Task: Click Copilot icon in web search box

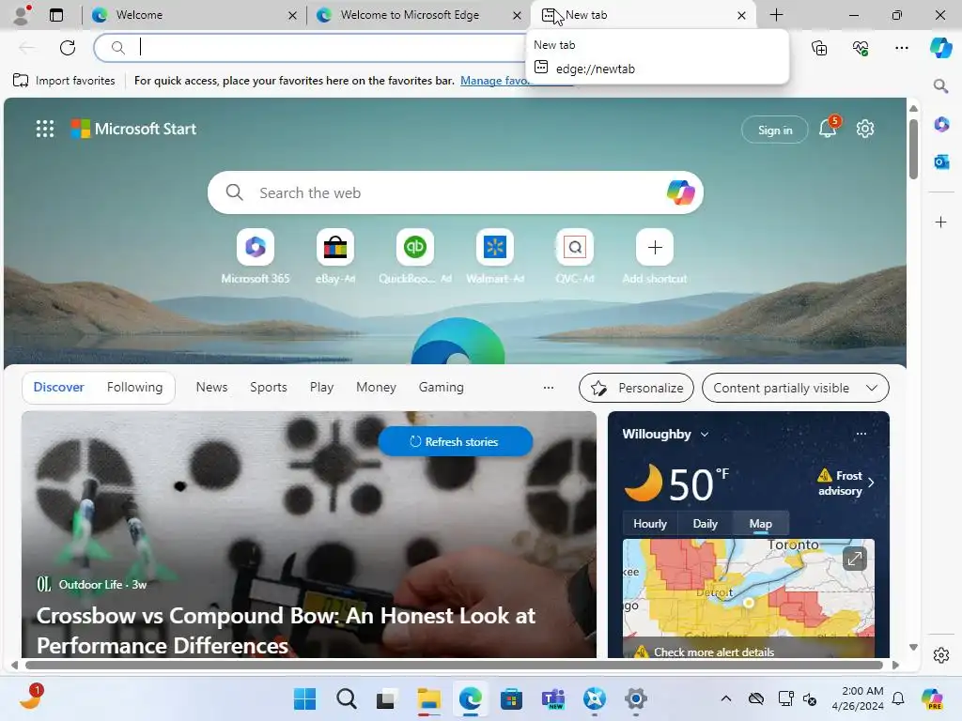Action: [680, 192]
